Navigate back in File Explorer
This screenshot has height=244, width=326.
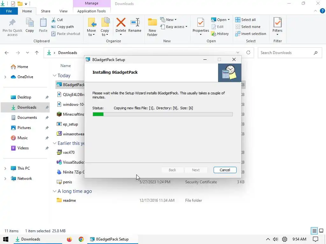(x=7, y=53)
